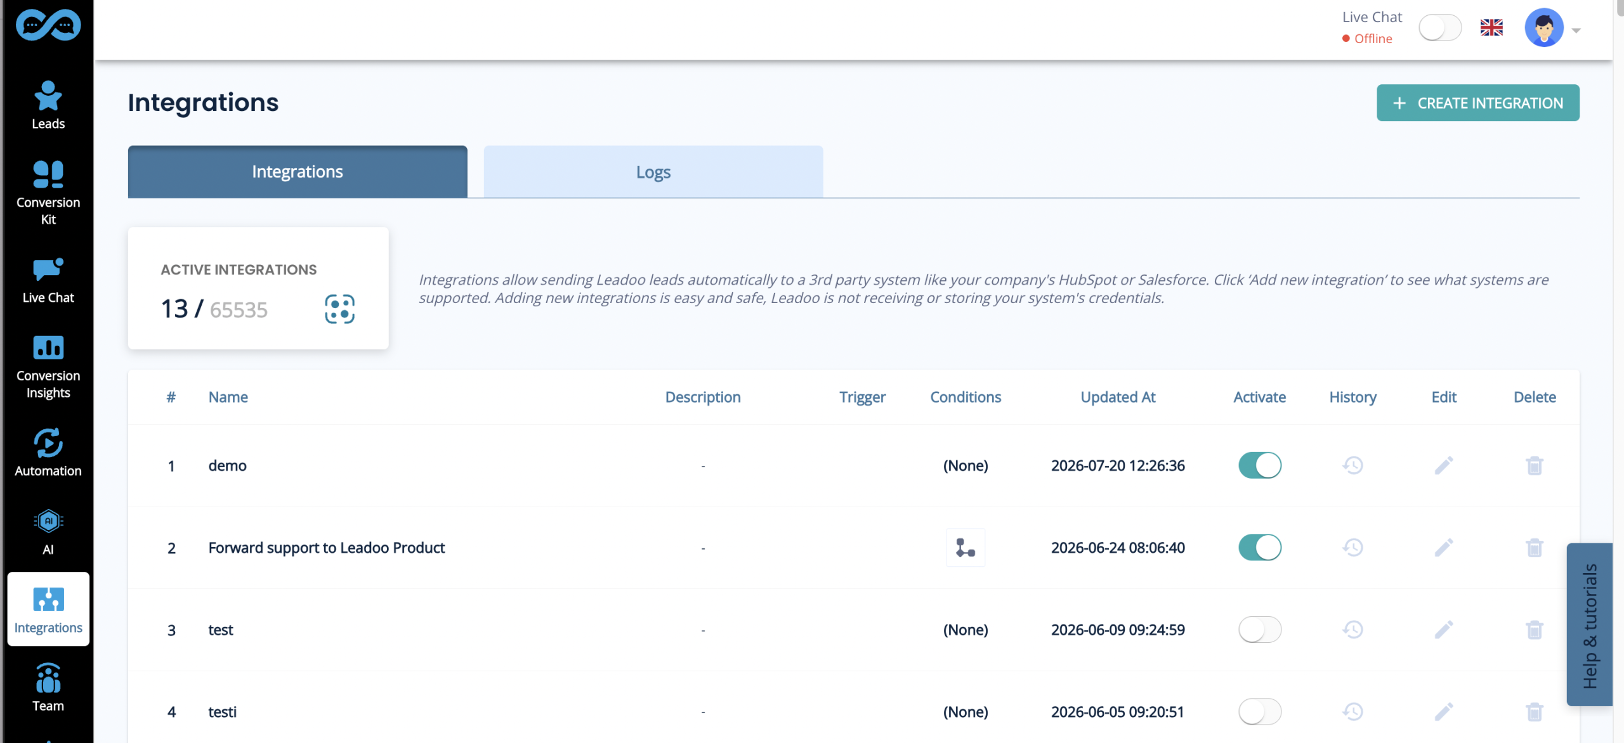This screenshot has height=743, width=1624.
Task: Click Forward support to Leadoo Product name
Action: click(x=327, y=547)
